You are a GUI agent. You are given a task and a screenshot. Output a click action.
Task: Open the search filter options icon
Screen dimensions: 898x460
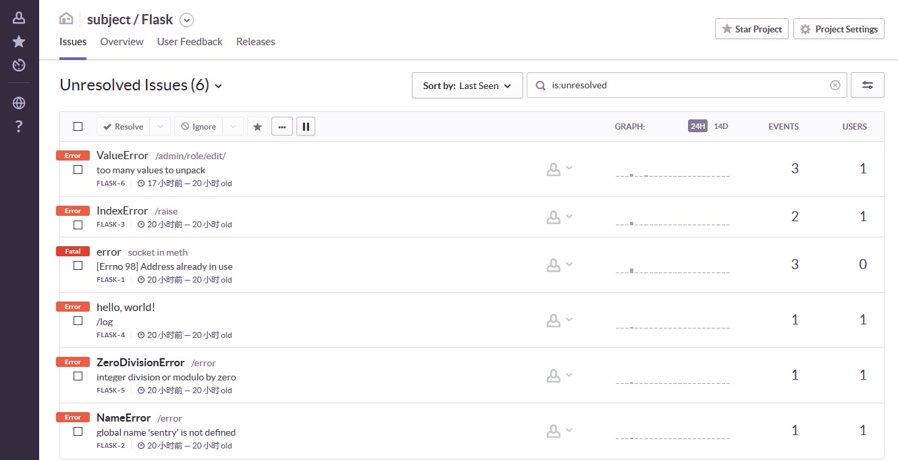coord(868,86)
